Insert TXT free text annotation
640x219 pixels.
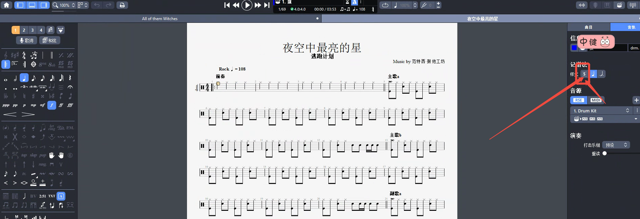coord(51,196)
